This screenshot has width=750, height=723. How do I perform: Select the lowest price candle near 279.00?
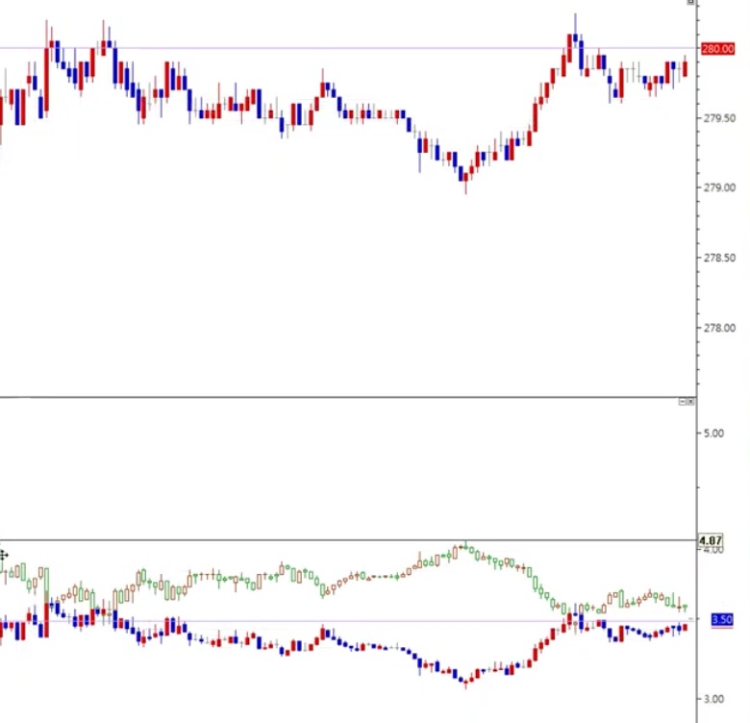[x=465, y=179]
